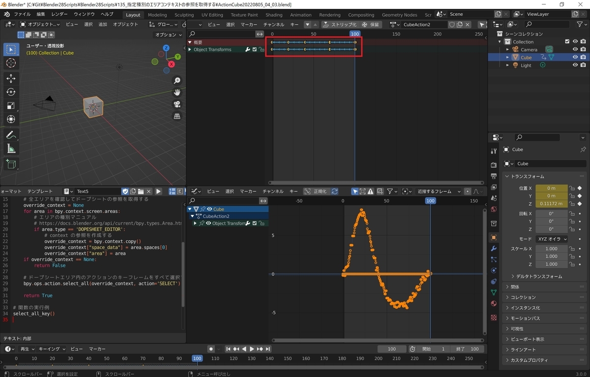Switch to the Modeling workspace tab
The height and width of the screenshot is (377, 590).
pos(157,15)
